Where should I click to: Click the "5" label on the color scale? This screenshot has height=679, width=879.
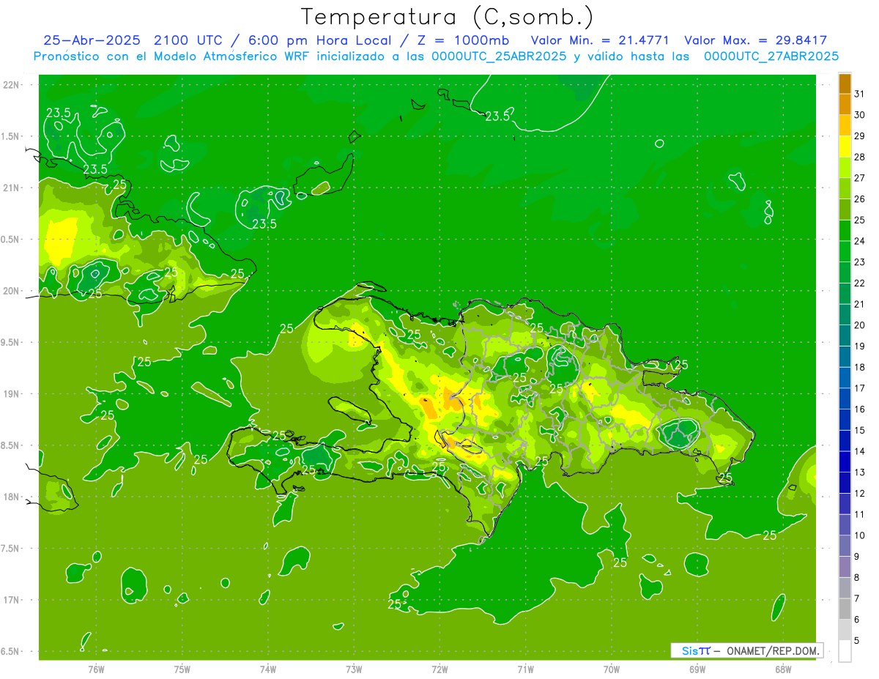click(857, 640)
